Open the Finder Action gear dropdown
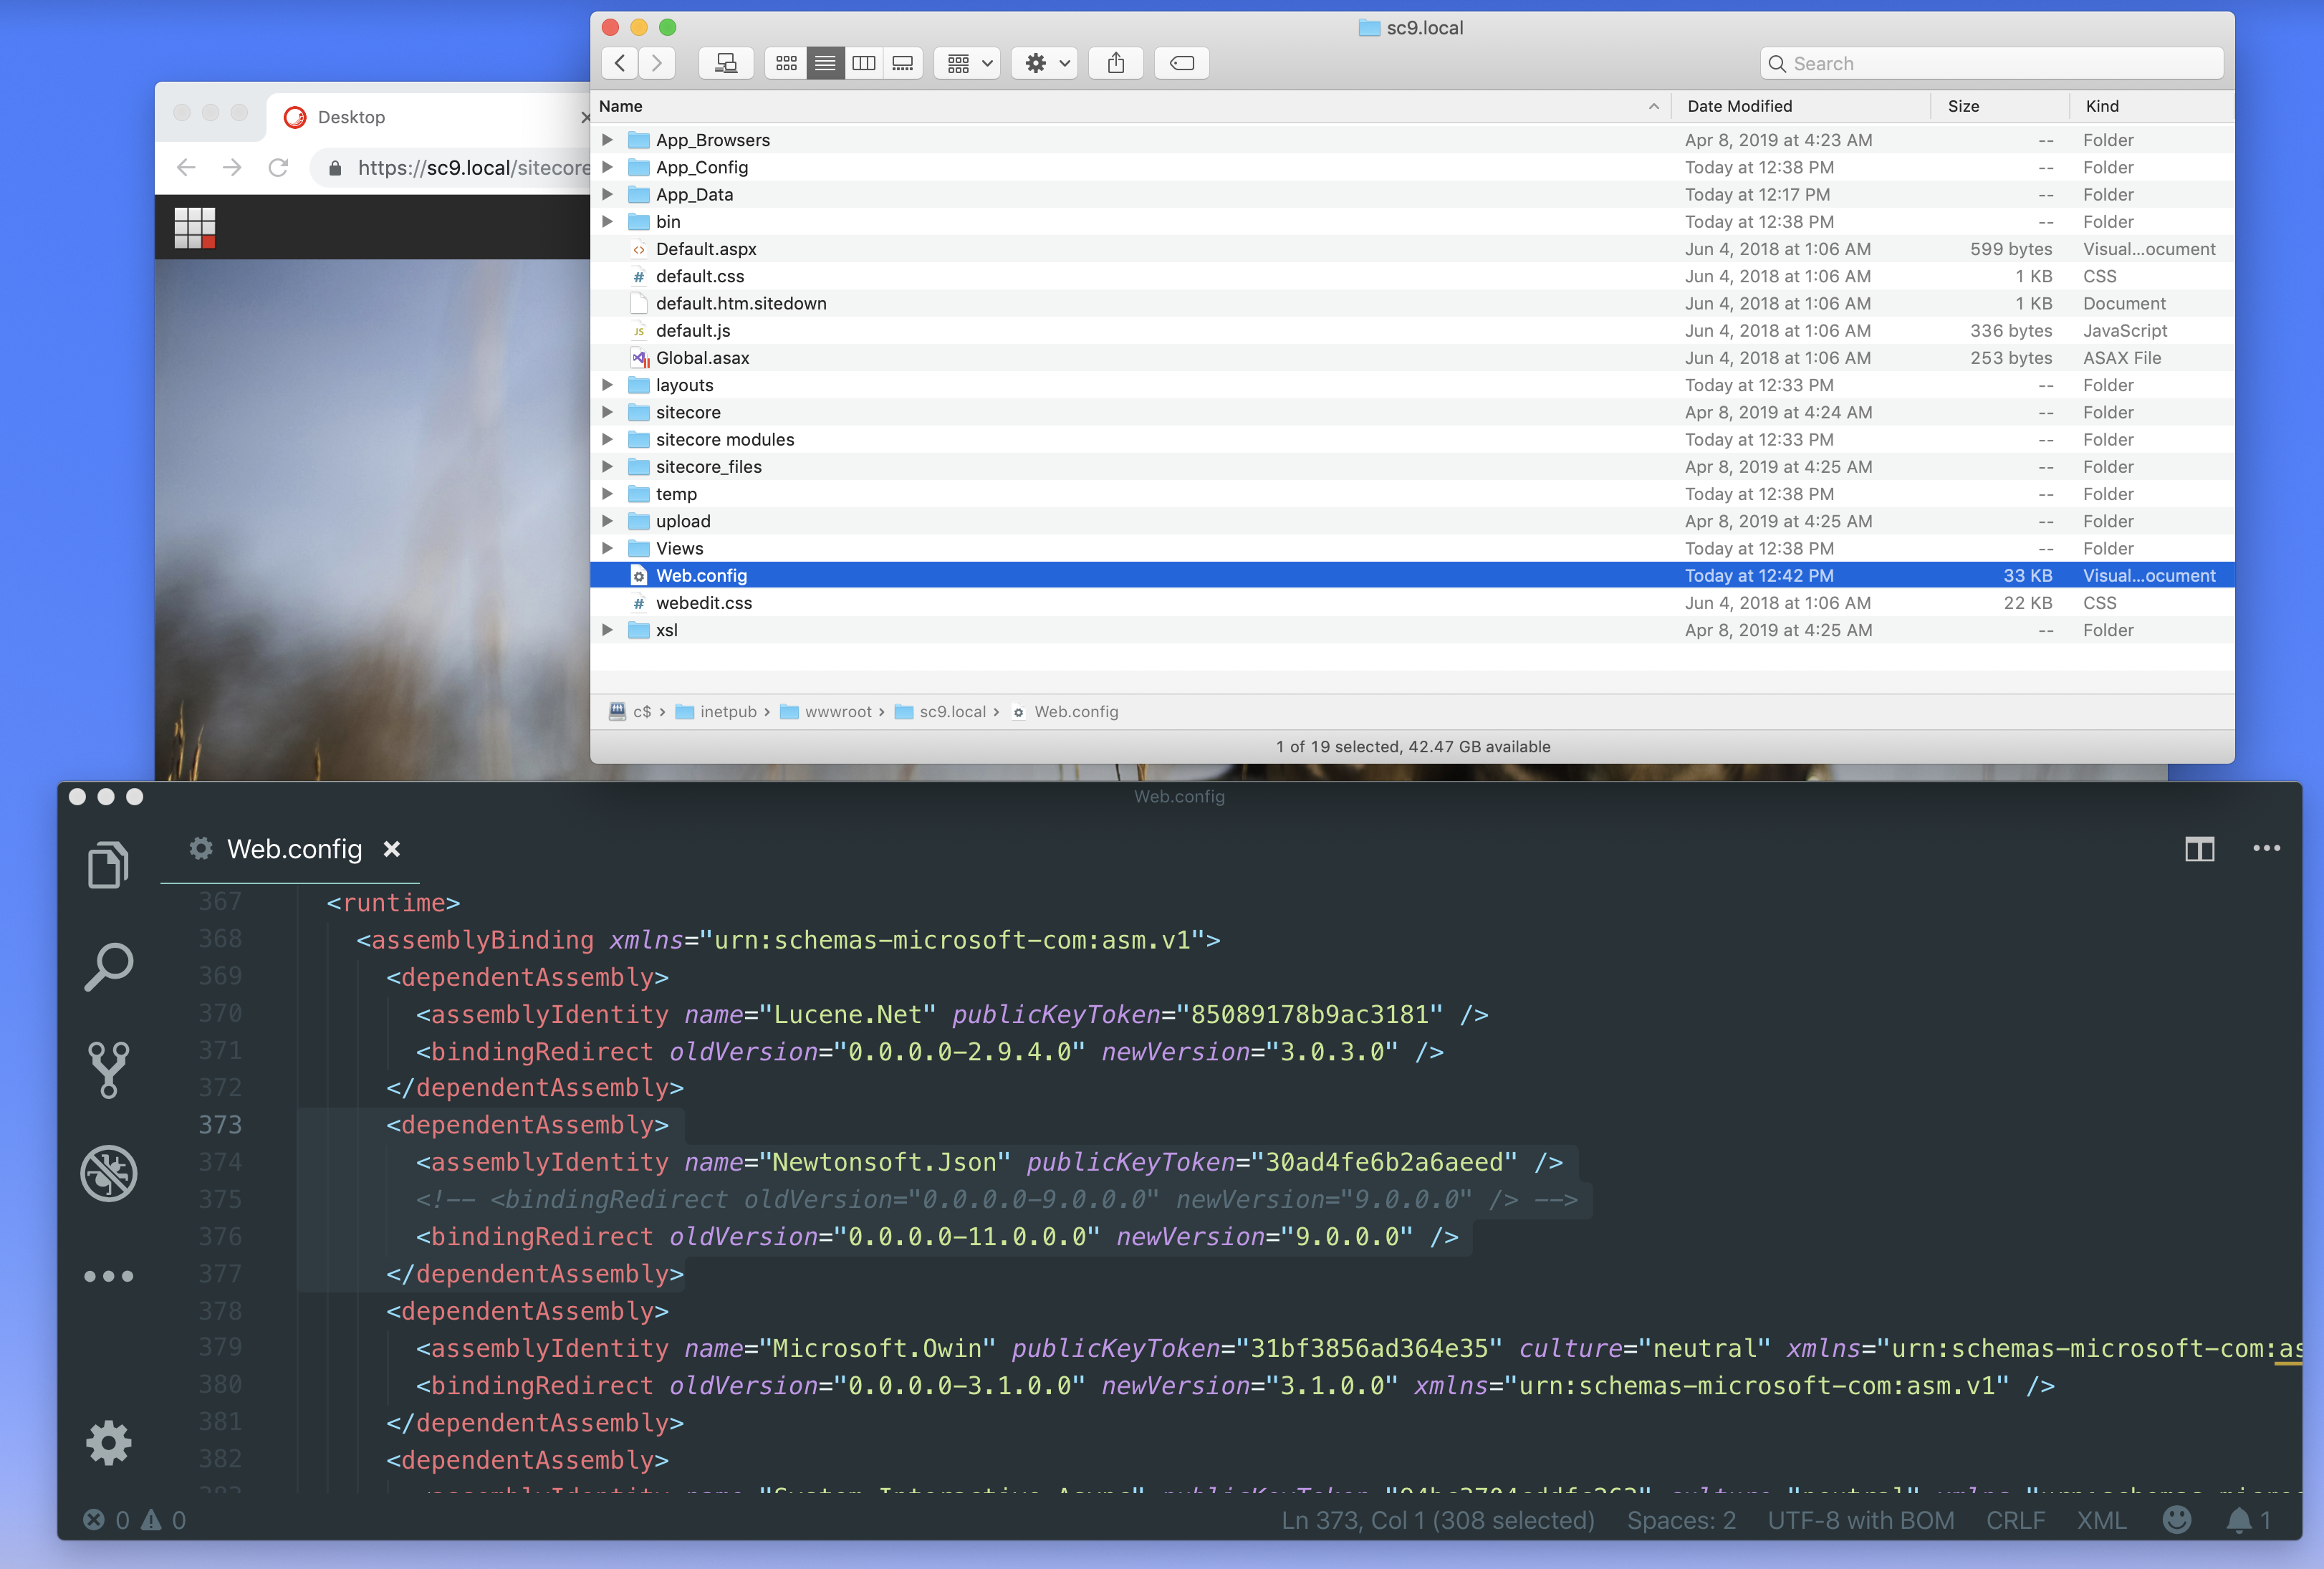 (1045, 63)
